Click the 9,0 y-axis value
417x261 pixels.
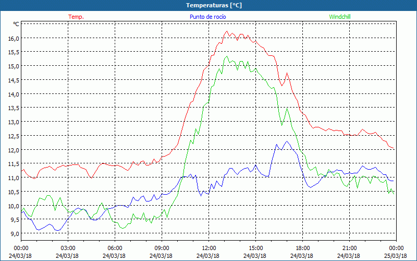15,233
